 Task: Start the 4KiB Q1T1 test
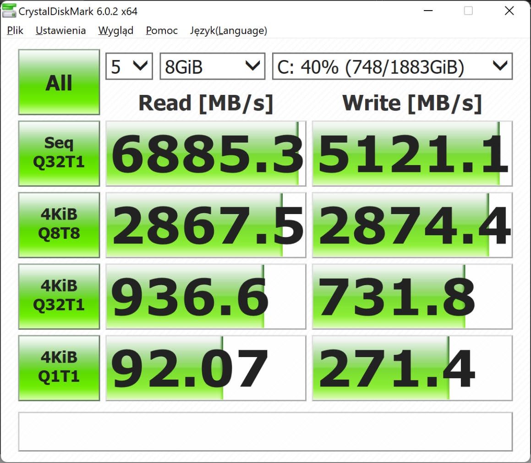click(59, 368)
